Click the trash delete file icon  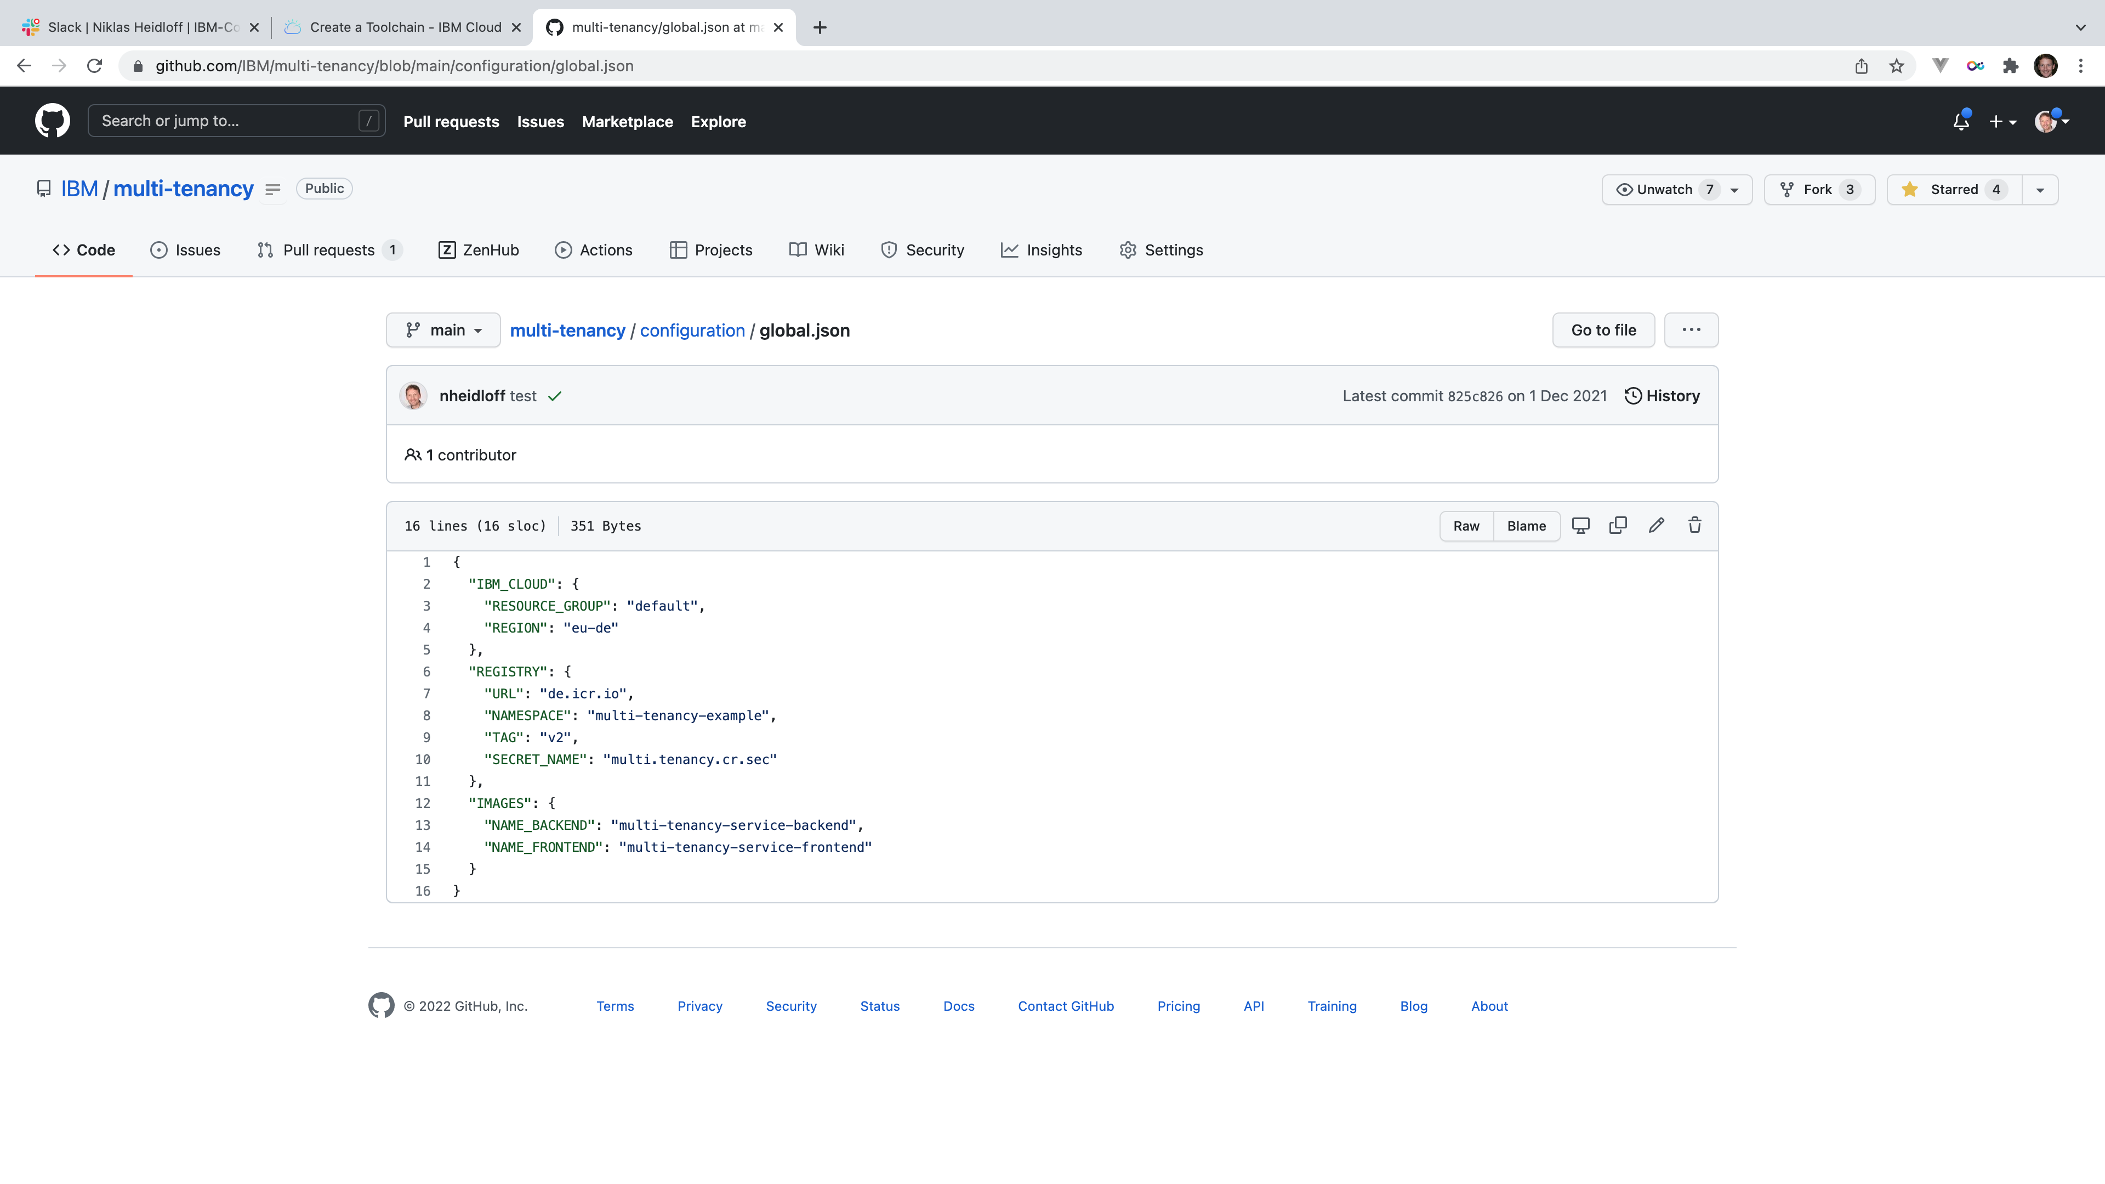[x=1695, y=526]
